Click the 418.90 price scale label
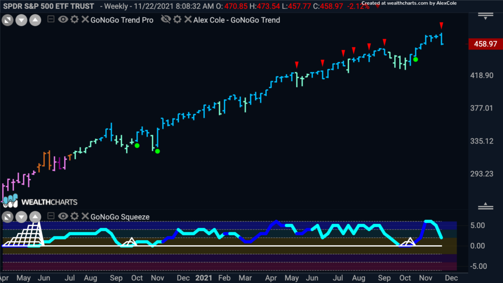503x283 pixels. (482, 75)
